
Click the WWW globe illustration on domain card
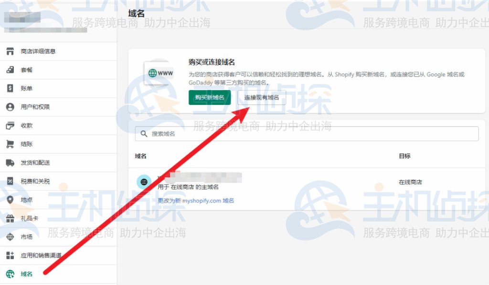[x=158, y=72]
